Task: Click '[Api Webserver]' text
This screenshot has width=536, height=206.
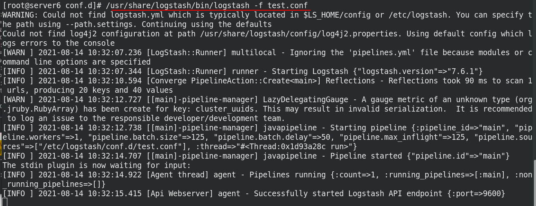Action: pyautogui.click(x=180, y=193)
